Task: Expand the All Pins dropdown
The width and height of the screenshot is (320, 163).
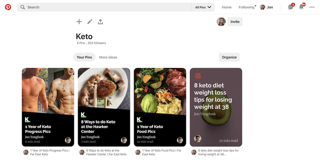Action: coord(203,7)
